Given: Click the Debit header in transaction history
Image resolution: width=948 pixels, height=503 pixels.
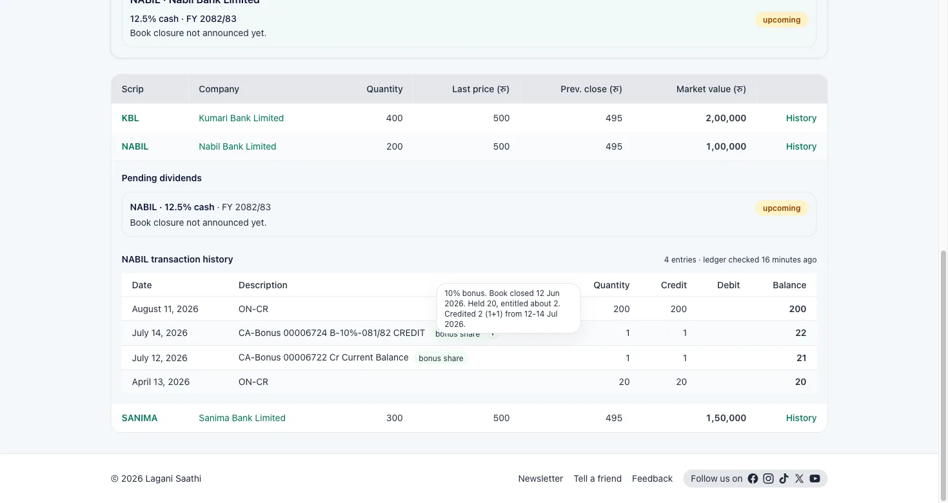Looking at the screenshot, I should (728, 285).
